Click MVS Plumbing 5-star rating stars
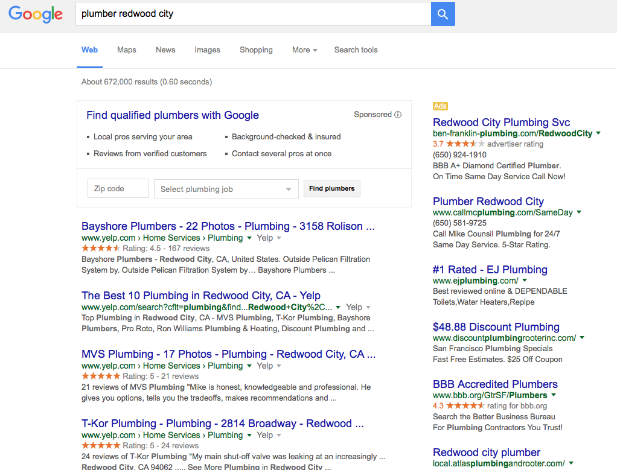 [x=101, y=376]
